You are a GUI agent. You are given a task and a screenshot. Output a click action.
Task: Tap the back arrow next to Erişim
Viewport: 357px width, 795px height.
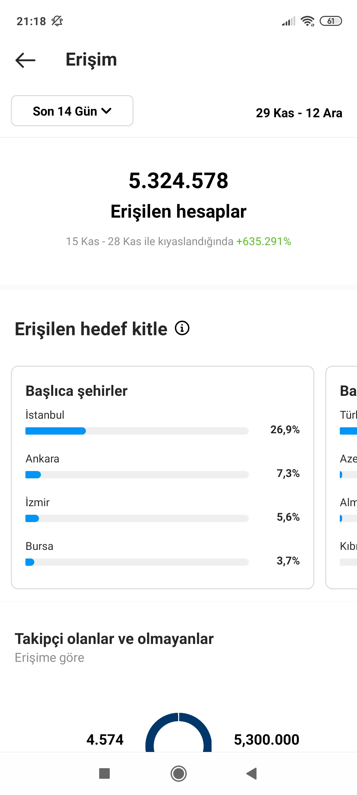click(25, 60)
